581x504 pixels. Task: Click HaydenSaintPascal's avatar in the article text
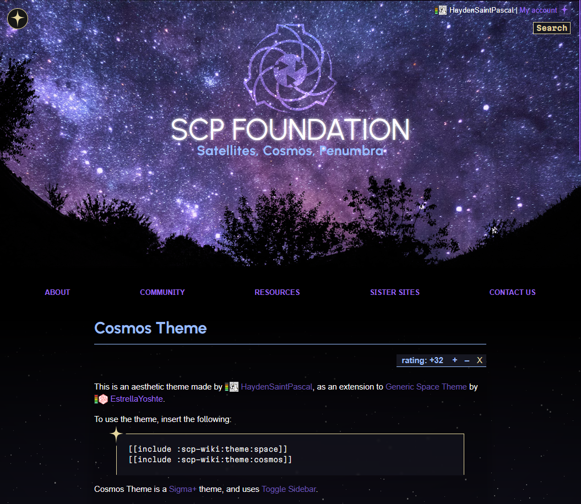[x=234, y=387]
